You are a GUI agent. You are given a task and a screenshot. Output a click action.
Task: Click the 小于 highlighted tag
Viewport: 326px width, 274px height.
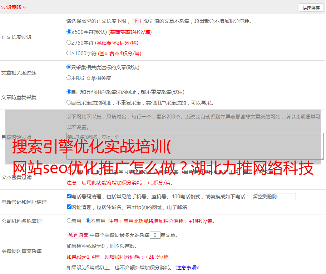[138, 21]
